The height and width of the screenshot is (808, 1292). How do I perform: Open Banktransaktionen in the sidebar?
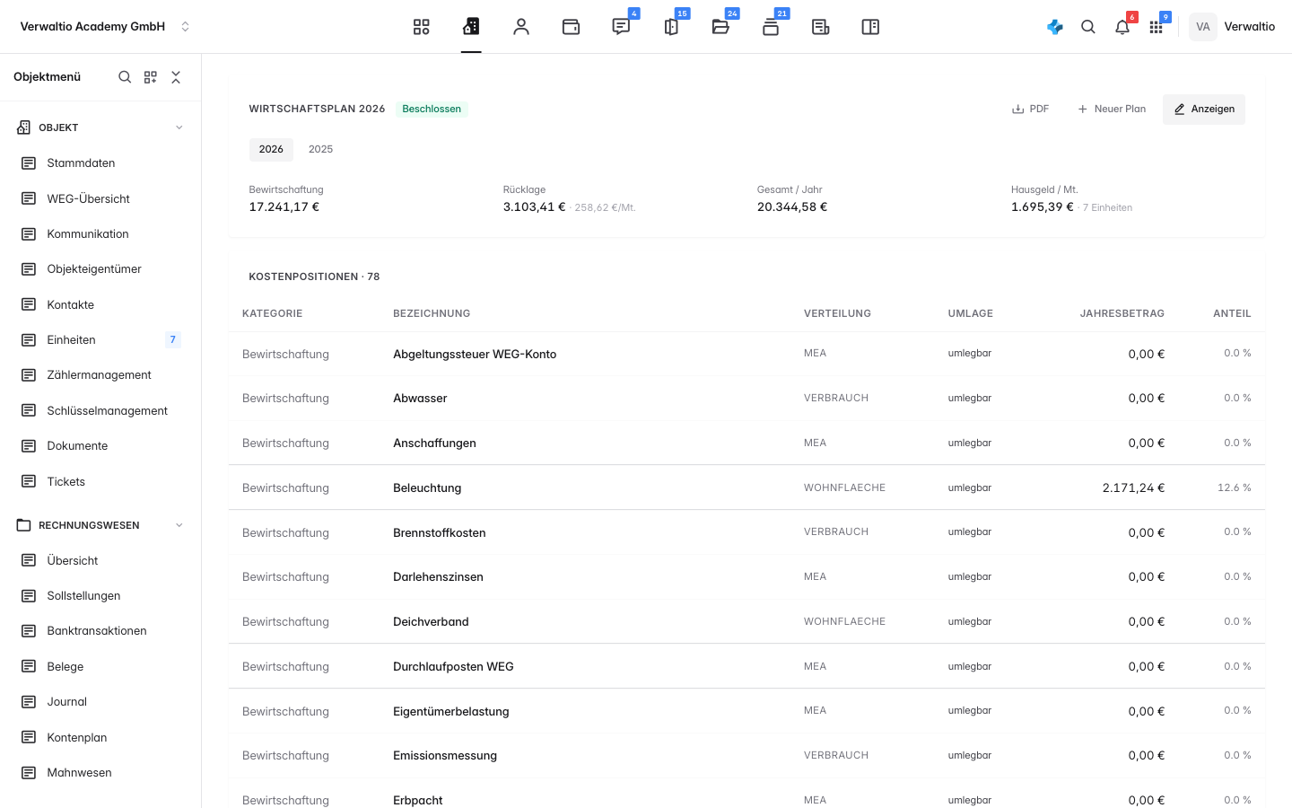[100, 631]
